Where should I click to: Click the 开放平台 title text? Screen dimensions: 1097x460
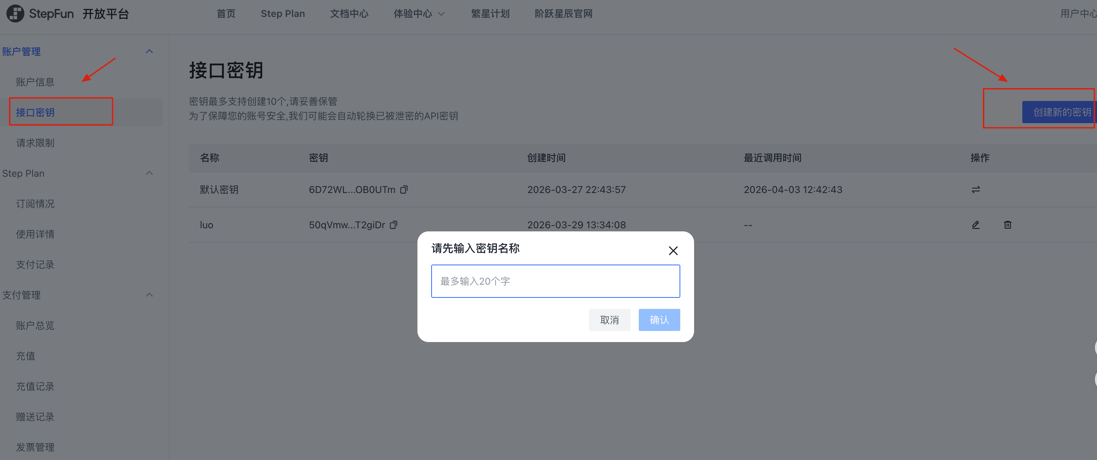105,13
